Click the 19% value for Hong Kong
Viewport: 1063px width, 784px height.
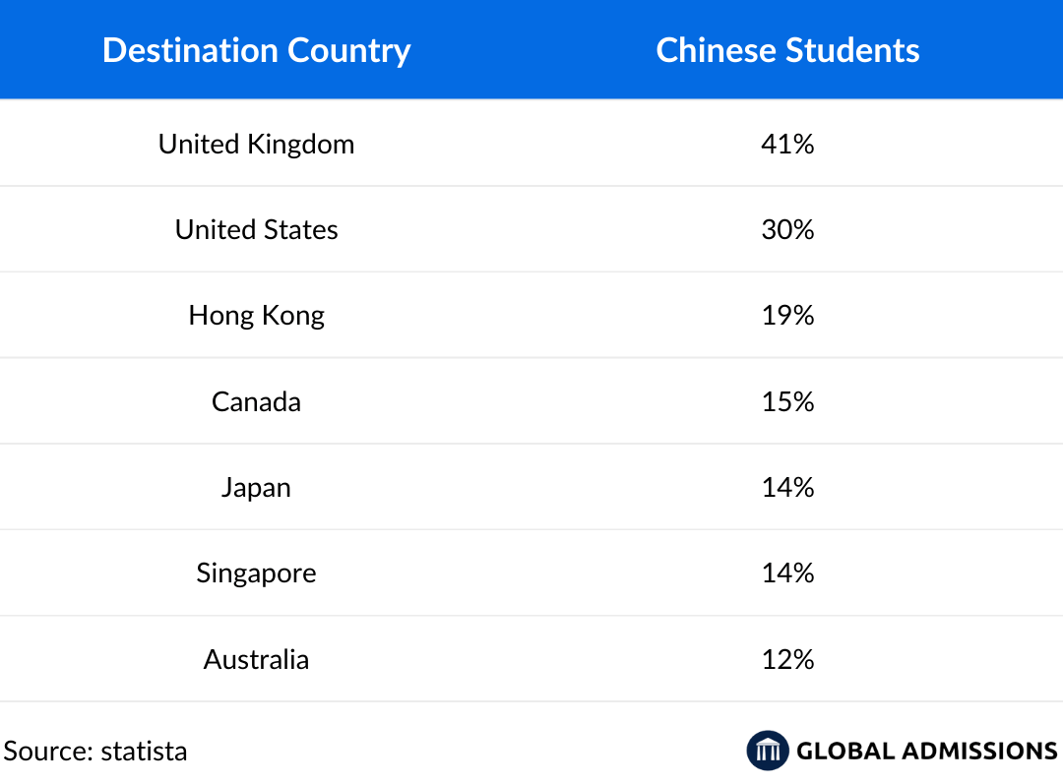tap(787, 316)
